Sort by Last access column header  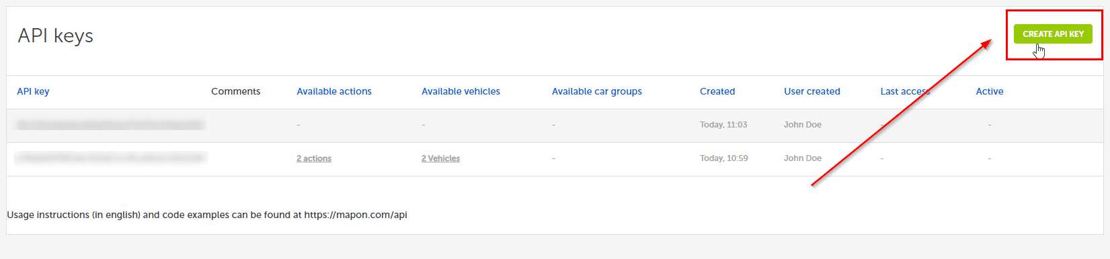click(905, 91)
